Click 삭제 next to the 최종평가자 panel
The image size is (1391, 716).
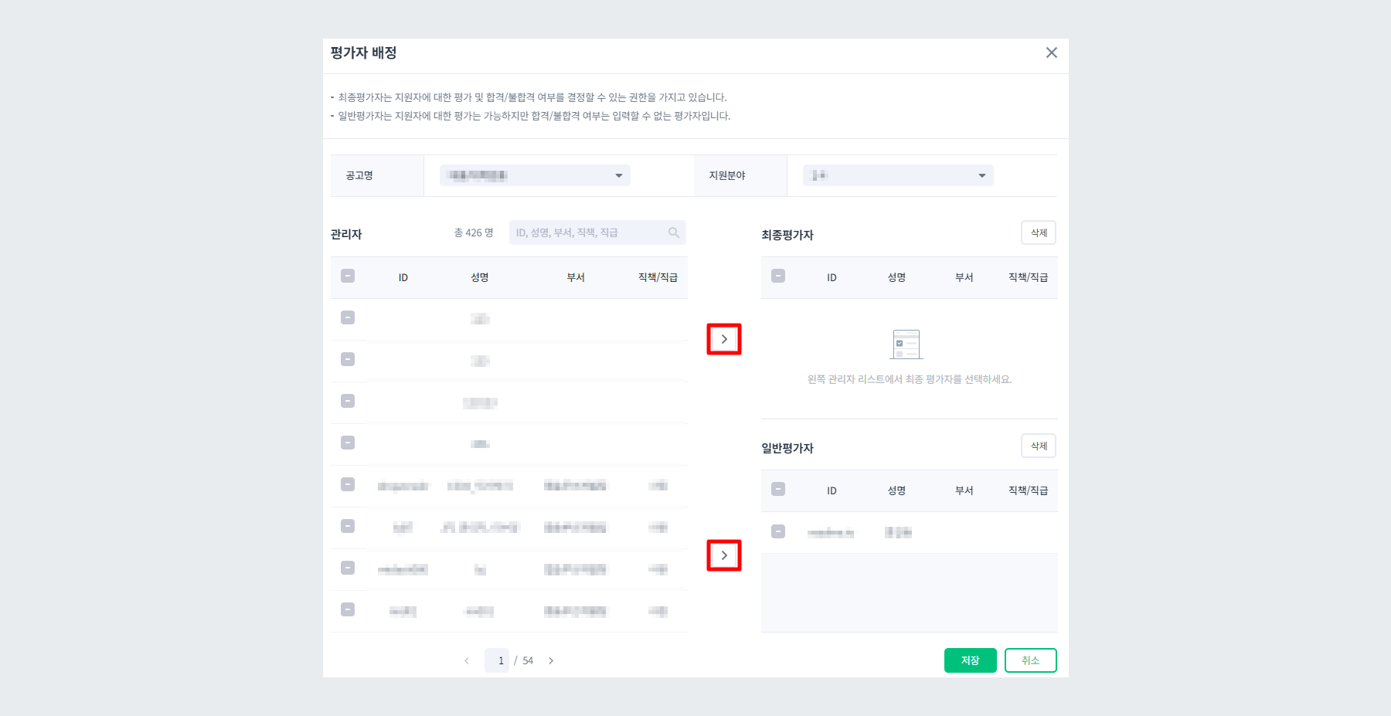click(1038, 232)
